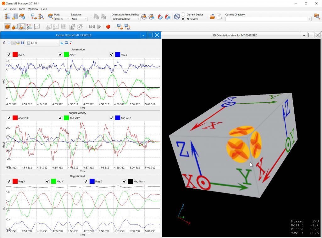The image size is (322, 238).
Task: Click the XDA export icon
Action: (128, 27)
